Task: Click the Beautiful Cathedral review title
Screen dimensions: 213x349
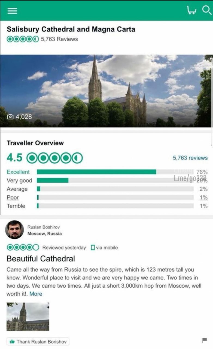Action: [x=41, y=258]
